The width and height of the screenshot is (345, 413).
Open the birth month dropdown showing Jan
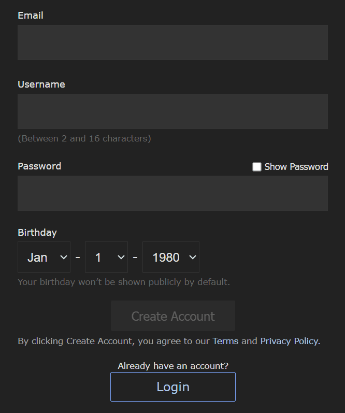(44, 257)
